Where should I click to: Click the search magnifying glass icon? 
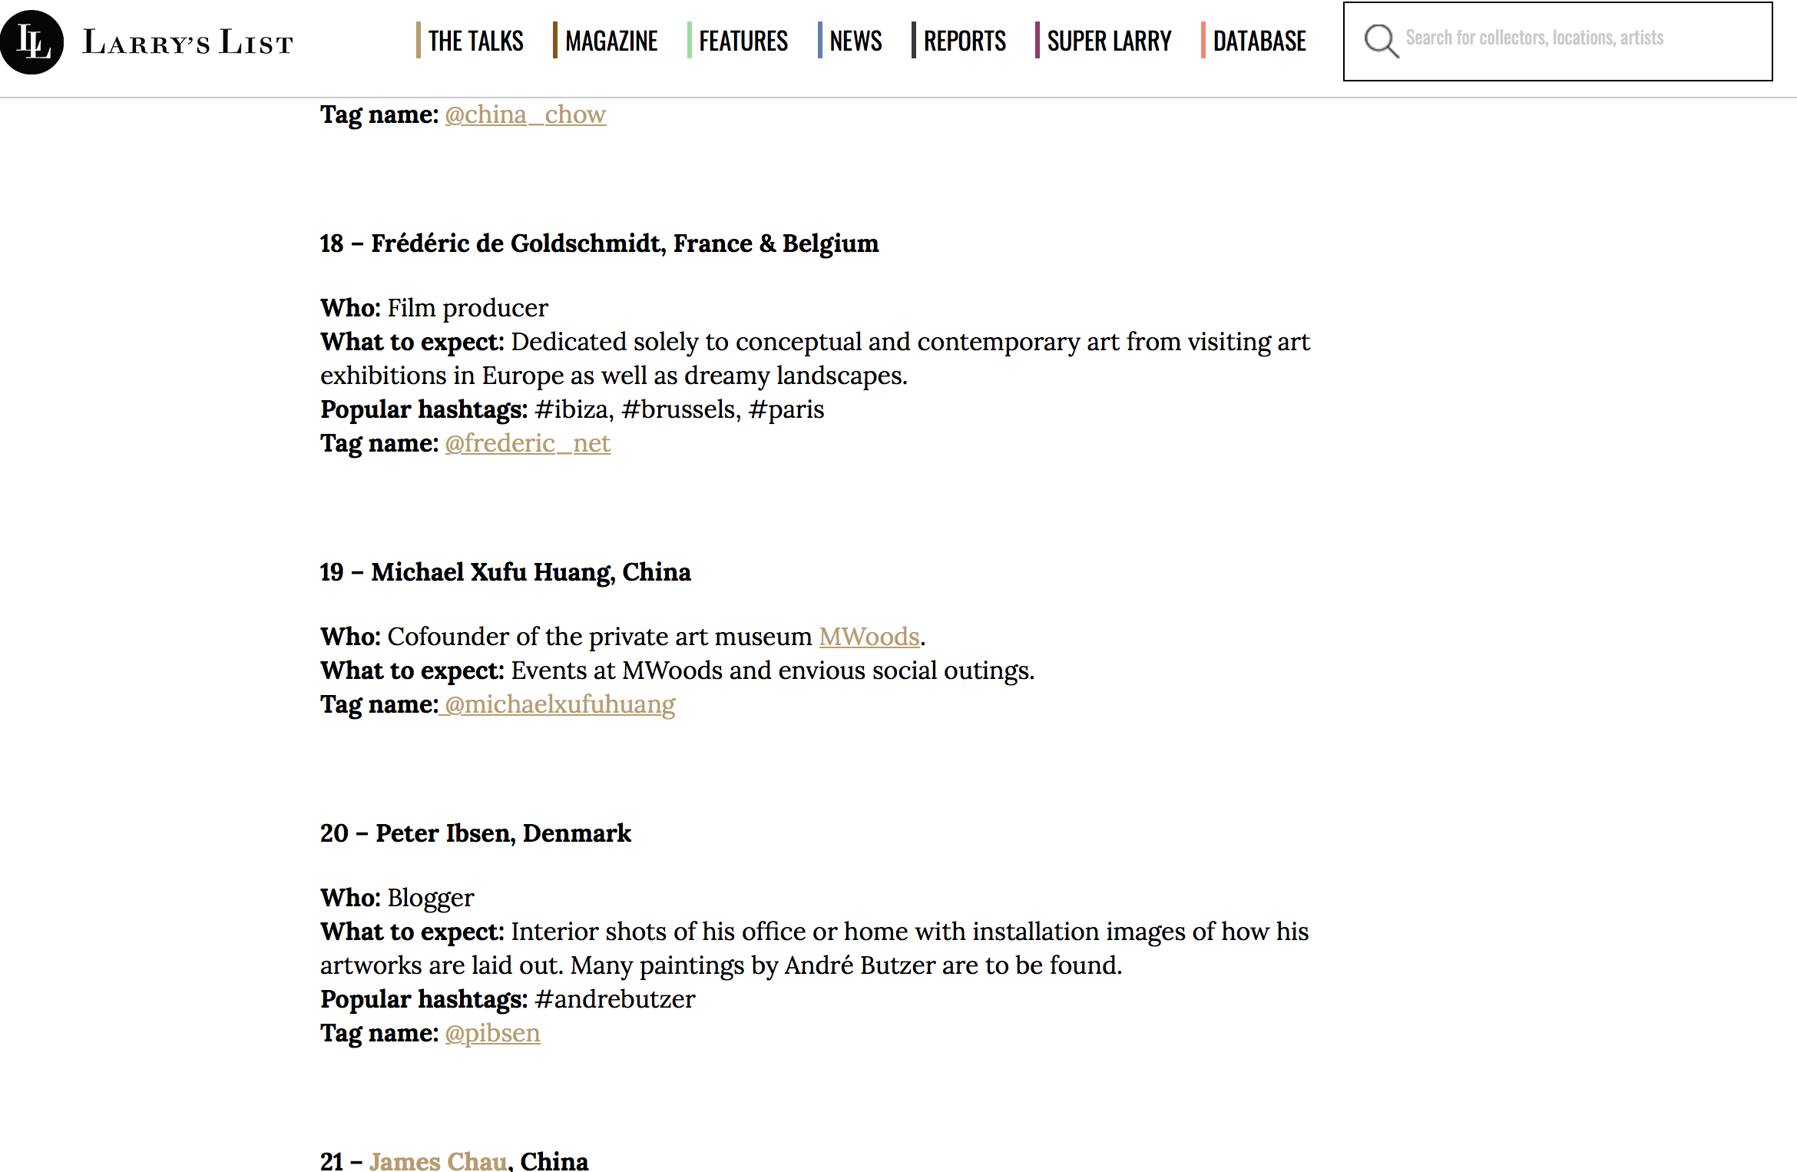click(1380, 41)
